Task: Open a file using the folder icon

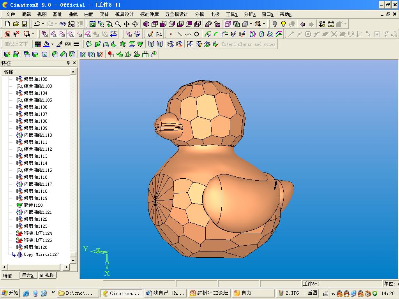Action: [16, 24]
